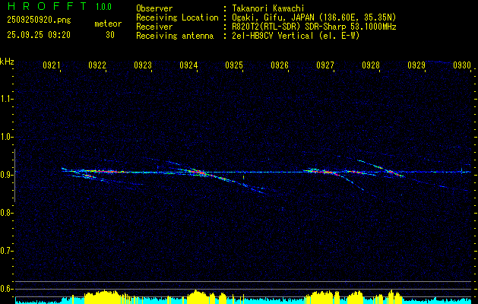Viewport: 478px width, 304px height.
Task: Click the 0921 time marker
Action: 51,65
